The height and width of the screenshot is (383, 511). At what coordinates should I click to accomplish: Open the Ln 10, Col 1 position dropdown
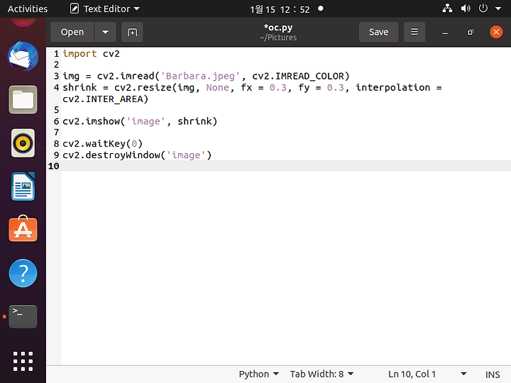click(427, 374)
